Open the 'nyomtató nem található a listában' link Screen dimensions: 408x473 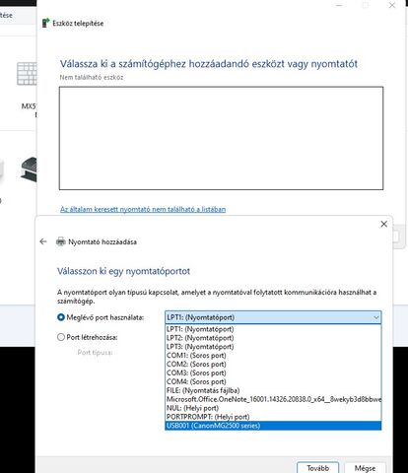click(x=143, y=209)
